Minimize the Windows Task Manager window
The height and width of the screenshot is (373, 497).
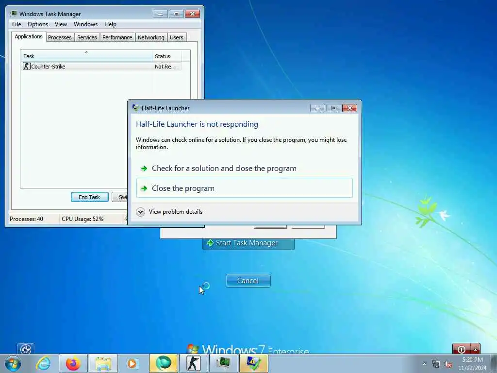pos(160,14)
